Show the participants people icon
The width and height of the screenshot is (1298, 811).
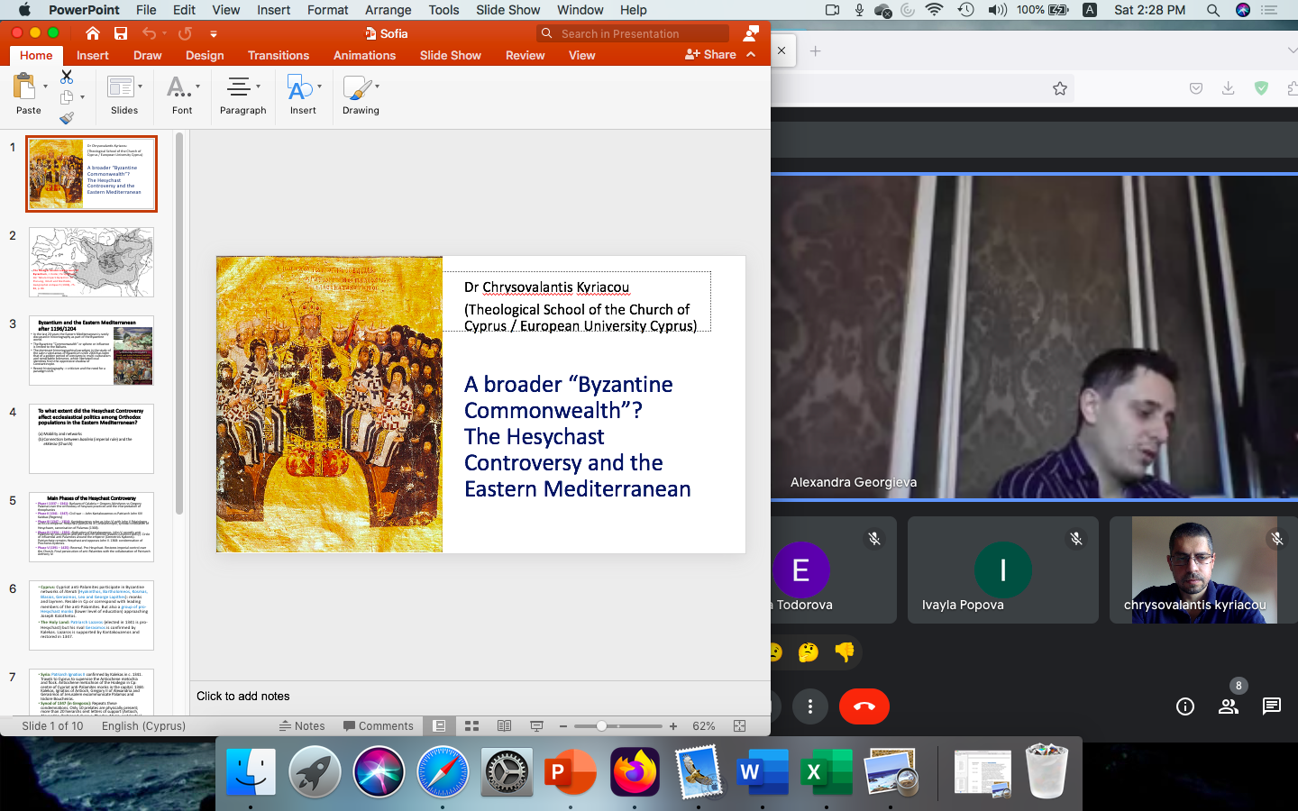point(1228,706)
